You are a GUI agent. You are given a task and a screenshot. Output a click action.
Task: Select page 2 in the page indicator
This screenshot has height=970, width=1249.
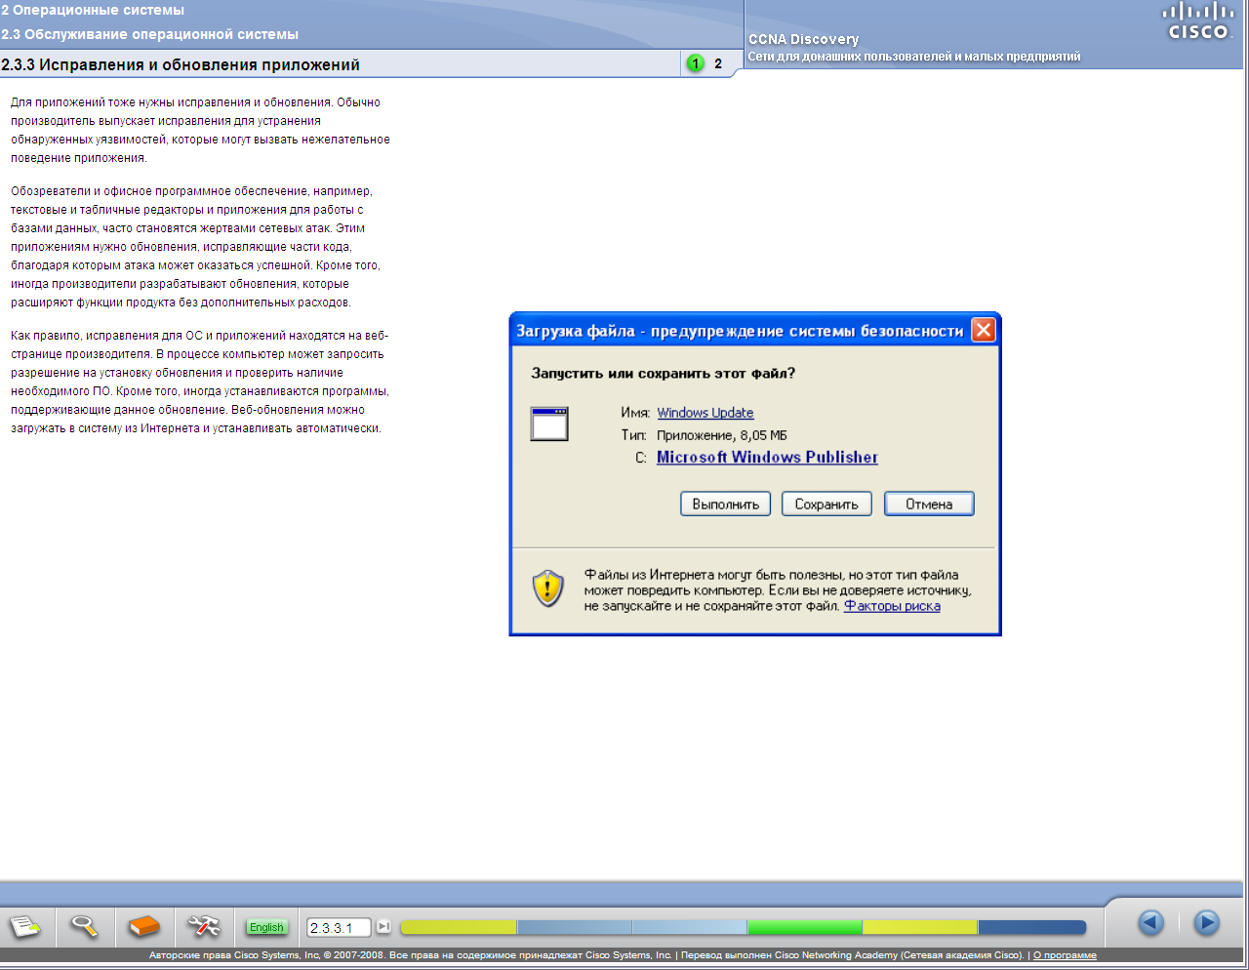(718, 63)
